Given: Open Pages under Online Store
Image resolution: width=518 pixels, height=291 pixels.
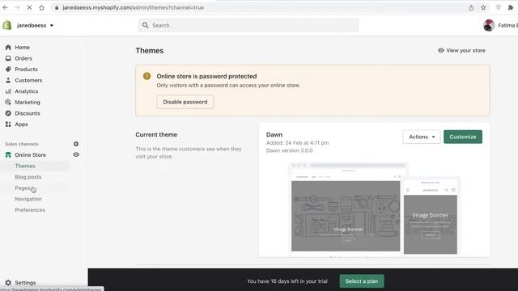Looking at the screenshot, I should [23, 188].
